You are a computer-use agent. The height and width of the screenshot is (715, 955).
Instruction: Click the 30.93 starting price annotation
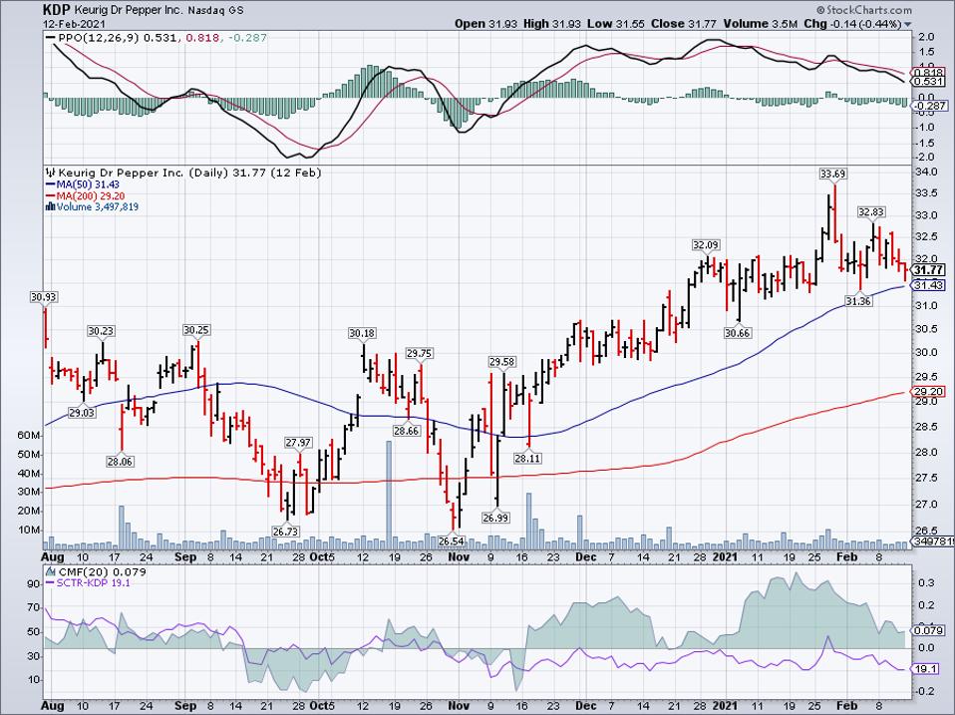pyautogui.click(x=44, y=297)
